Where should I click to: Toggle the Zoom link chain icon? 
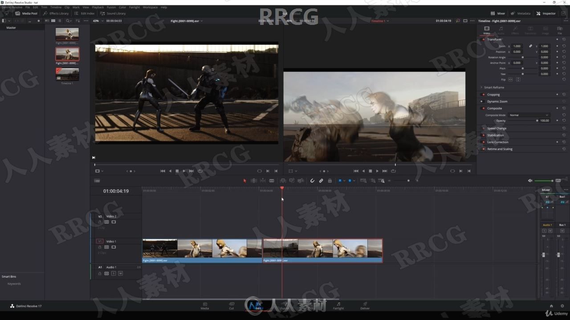click(x=530, y=46)
